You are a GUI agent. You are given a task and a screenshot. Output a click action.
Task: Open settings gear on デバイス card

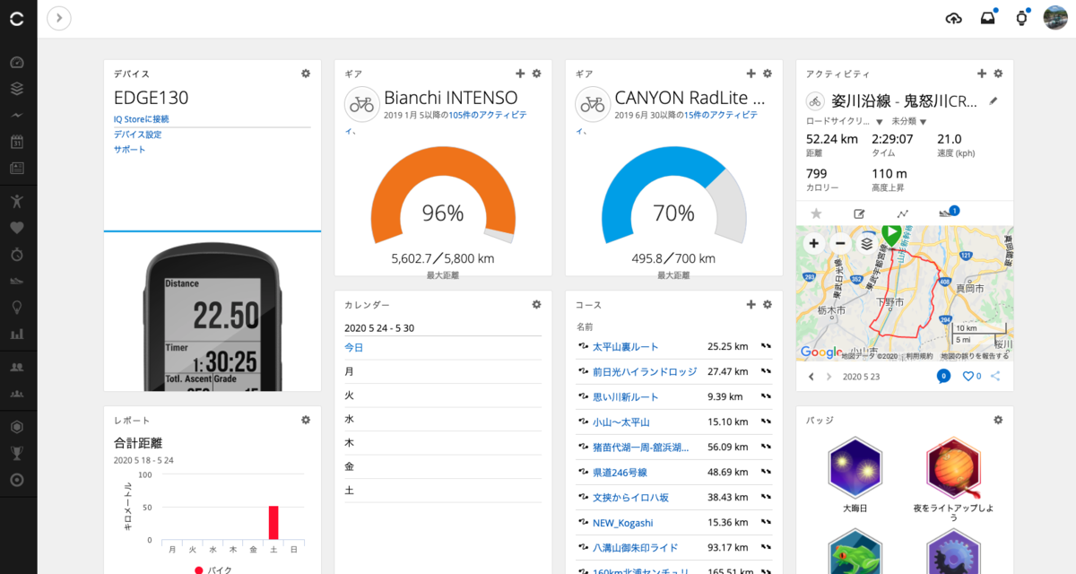306,74
